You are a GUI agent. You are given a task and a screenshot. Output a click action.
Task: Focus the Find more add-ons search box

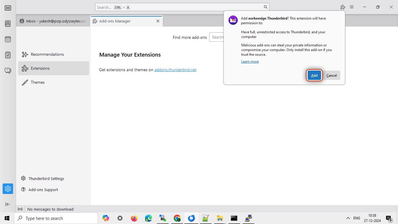point(216,37)
